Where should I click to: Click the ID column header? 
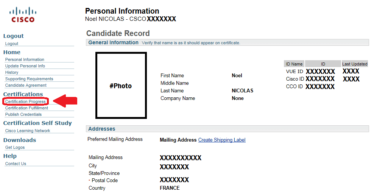pos(323,64)
